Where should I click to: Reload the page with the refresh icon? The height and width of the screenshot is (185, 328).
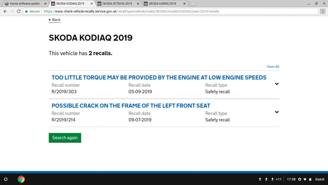point(19,11)
